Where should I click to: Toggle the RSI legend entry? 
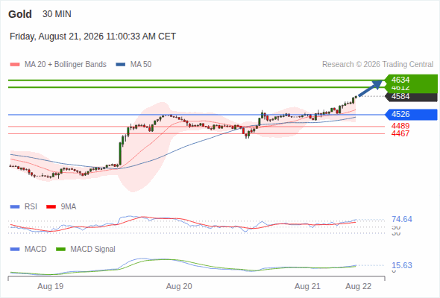tap(24, 206)
